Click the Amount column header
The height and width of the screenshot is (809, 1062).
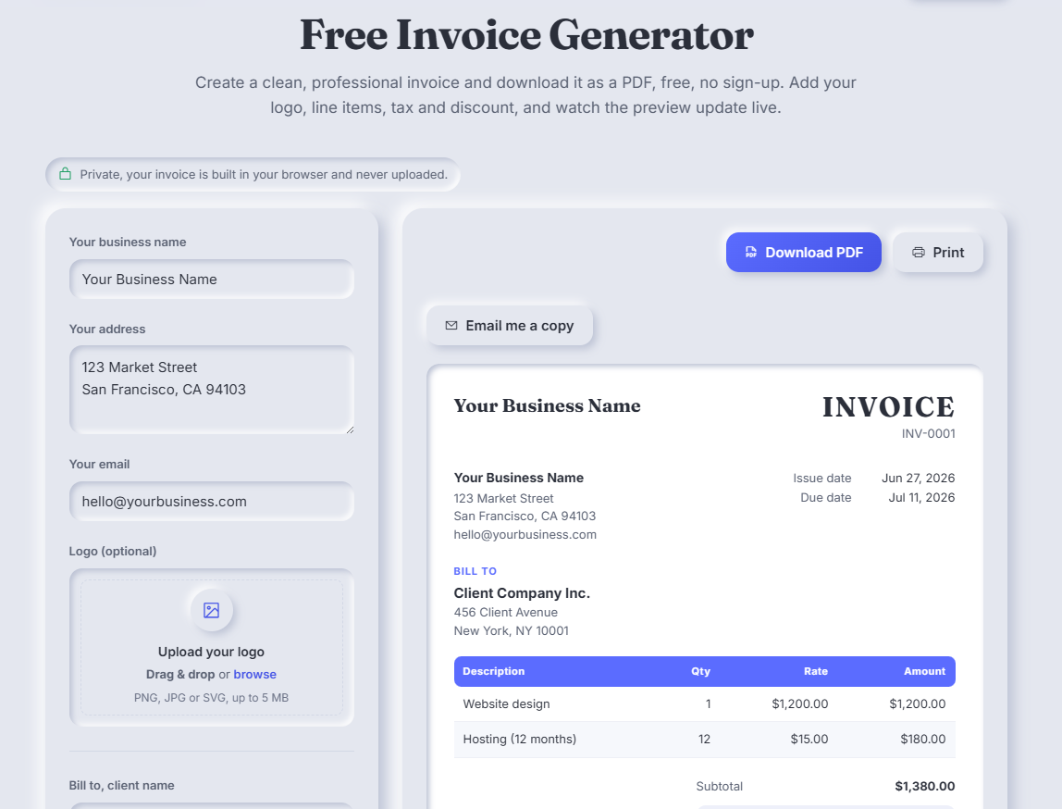click(924, 671)
